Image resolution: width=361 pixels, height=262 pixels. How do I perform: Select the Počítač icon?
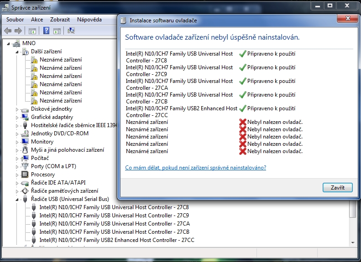25,158
